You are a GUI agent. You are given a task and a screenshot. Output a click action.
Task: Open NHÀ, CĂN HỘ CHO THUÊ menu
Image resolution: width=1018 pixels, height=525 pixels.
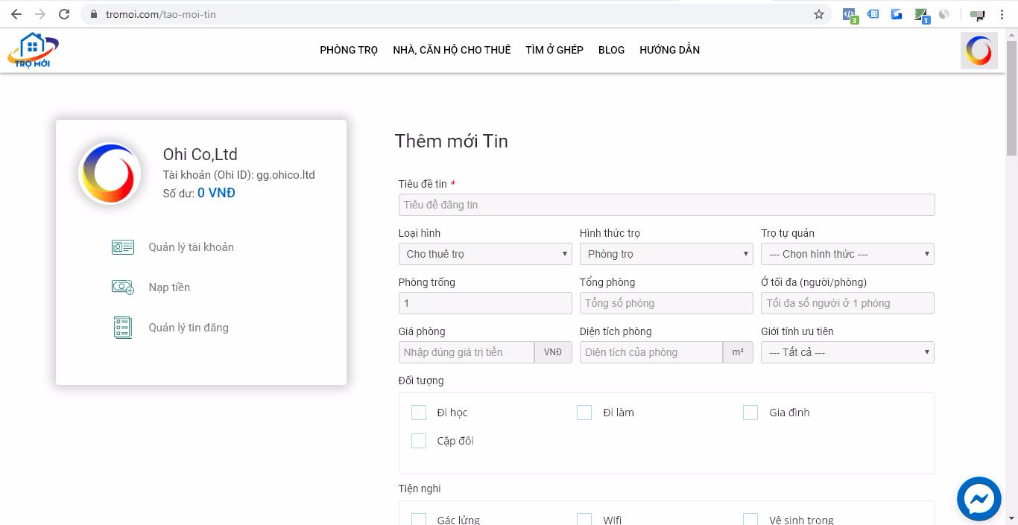452,50
